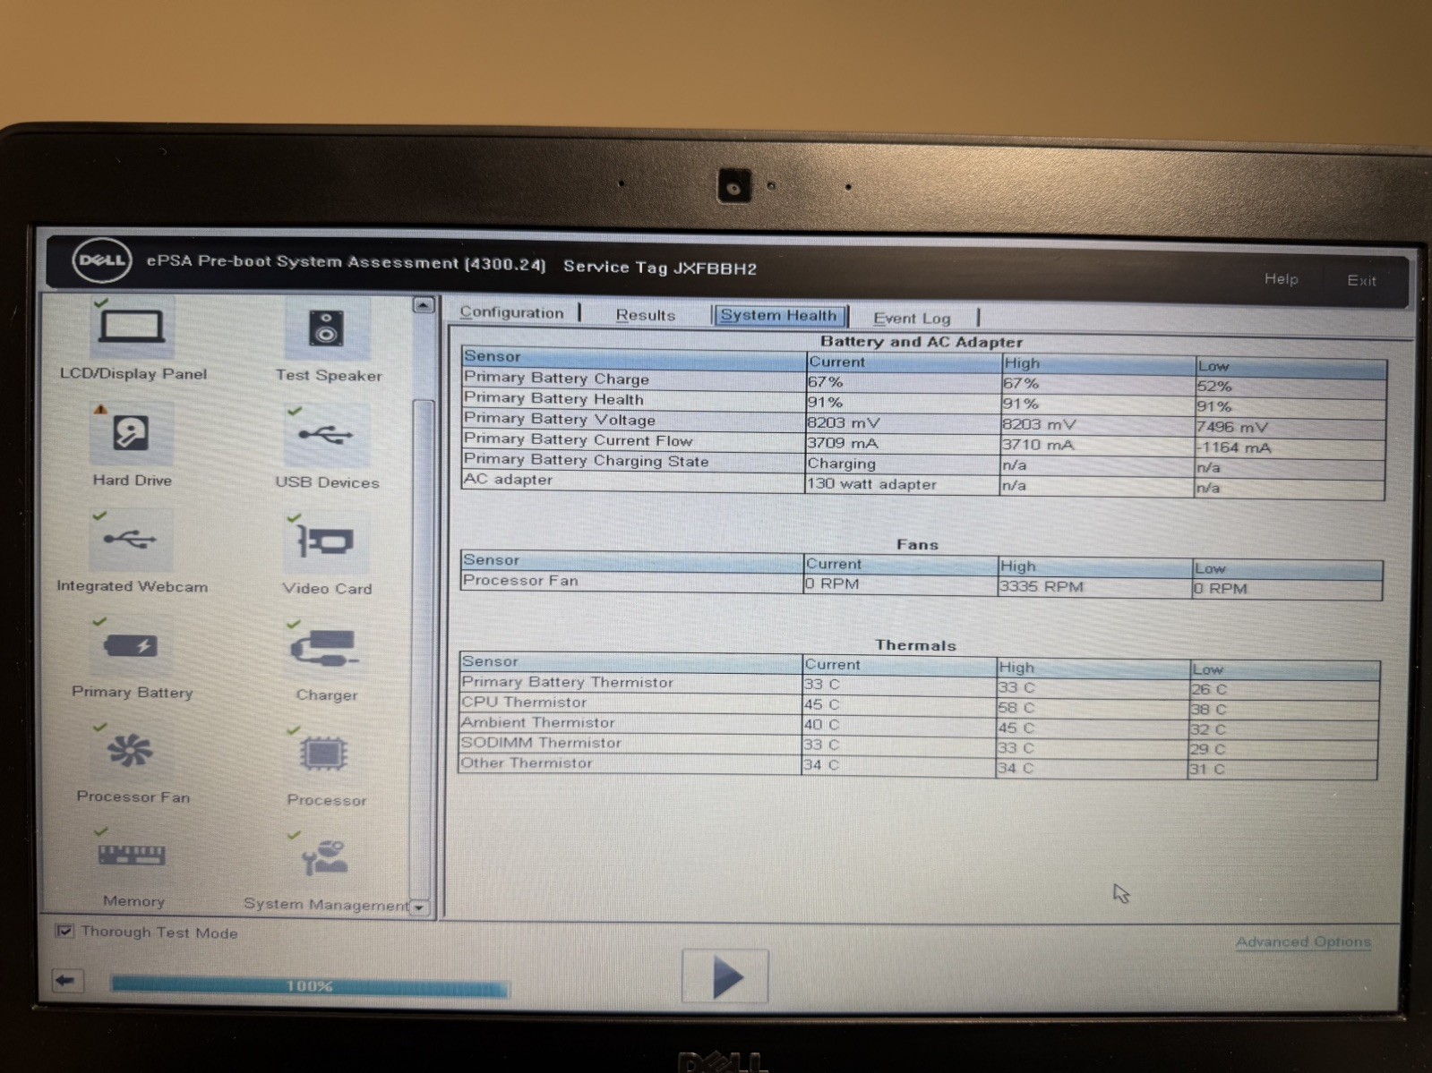Select the AC adapter row
This screenshot has height=1073, width=1432.
tap(923, 484)
